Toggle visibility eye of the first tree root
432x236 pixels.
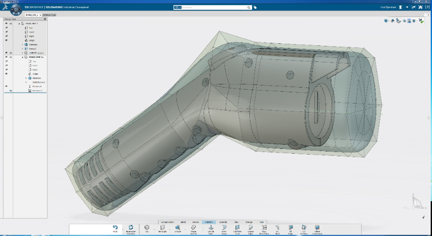pos(6,23)
